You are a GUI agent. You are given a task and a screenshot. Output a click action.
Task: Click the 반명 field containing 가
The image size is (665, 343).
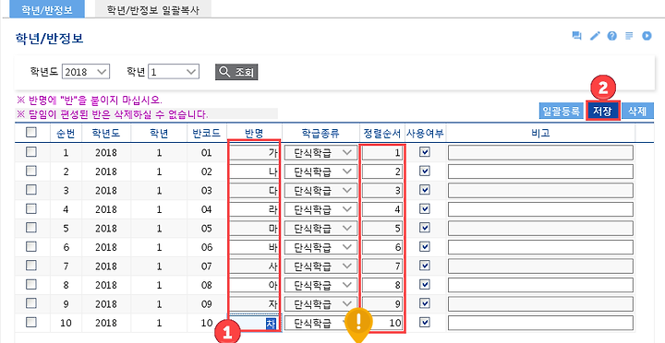[254, 152]
